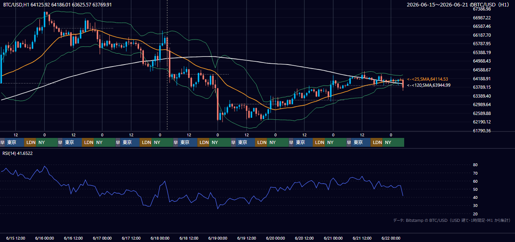The width and height of the screenshot is (515, 242).
Task: Click the RSI axis value 70
Action: point(476,173)
